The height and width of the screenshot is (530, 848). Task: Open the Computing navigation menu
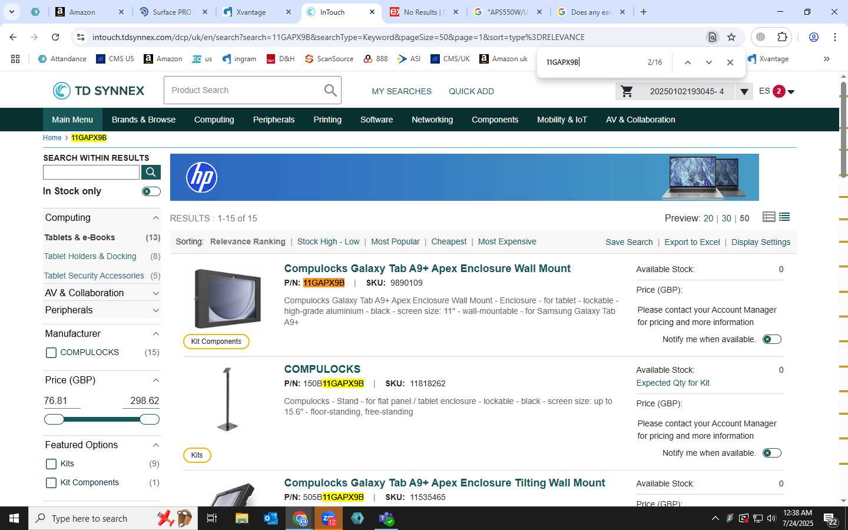tap(214, 120)
